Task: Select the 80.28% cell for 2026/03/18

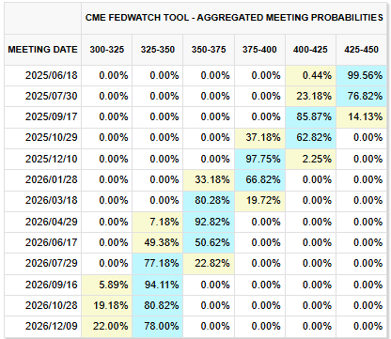Action: (209, 200)
